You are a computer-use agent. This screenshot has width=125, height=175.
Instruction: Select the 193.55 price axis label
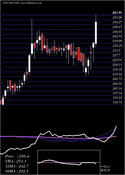(117, 98)
